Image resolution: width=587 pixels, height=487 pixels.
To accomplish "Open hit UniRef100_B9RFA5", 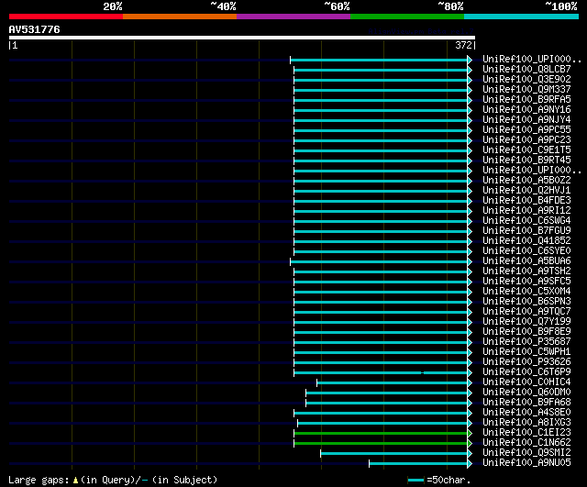I will pyautogui.click(x=526, y=100).
